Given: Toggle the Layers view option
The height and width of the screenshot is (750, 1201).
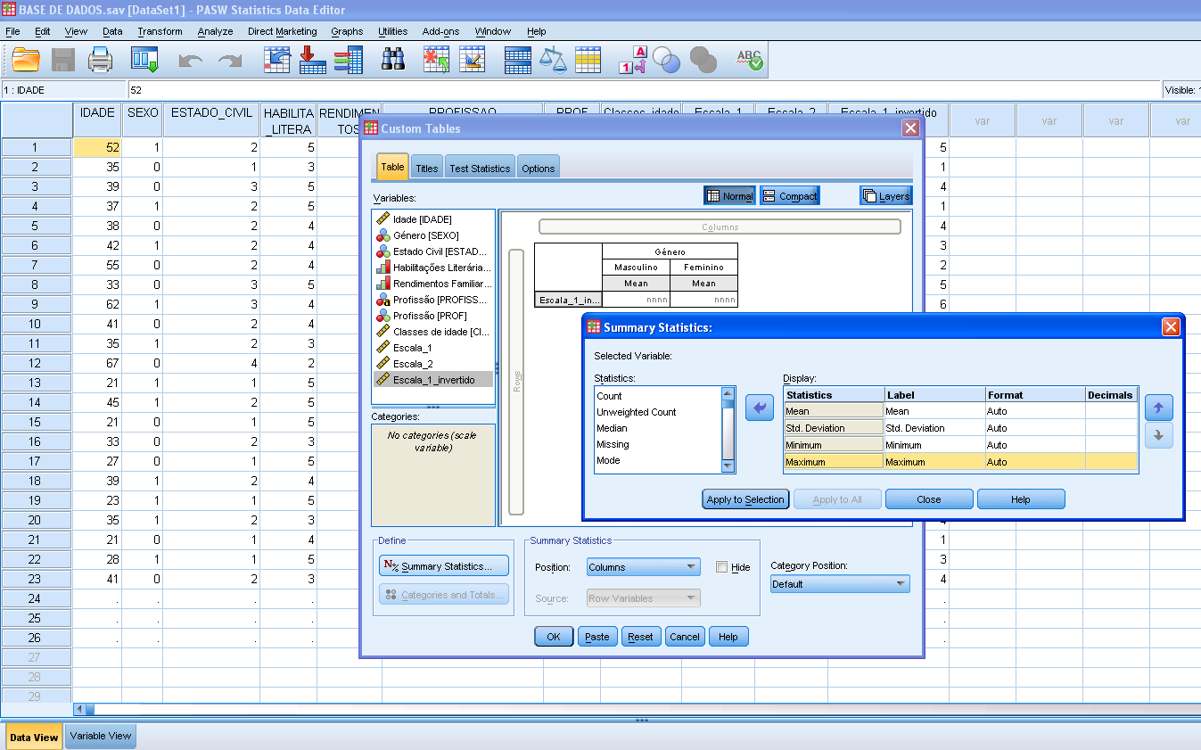Looking at the screenshot, I should [885, 195].
